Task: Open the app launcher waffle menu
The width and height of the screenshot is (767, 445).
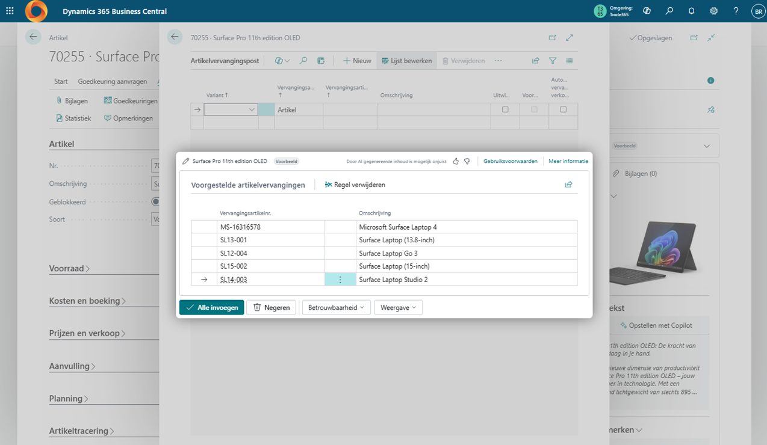Action: 10,11
